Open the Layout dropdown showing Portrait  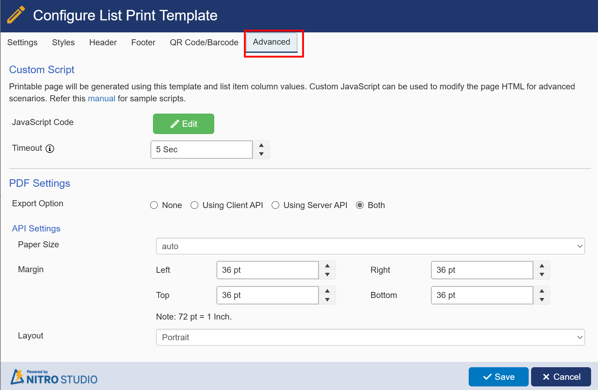(370, 337)
